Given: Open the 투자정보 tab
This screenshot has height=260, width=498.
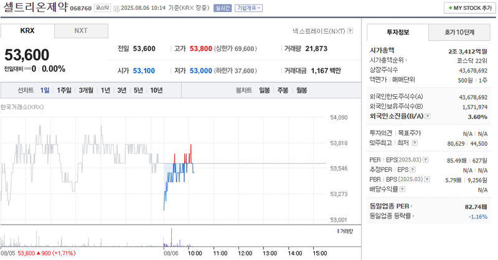Looking at the screenshot, I should (398, 32).
